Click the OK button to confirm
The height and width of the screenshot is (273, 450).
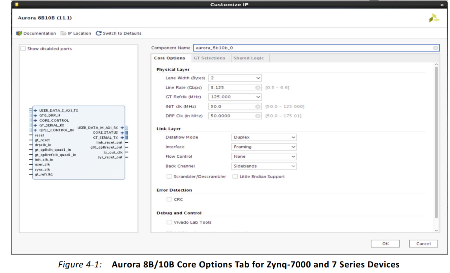coord(385,243)
